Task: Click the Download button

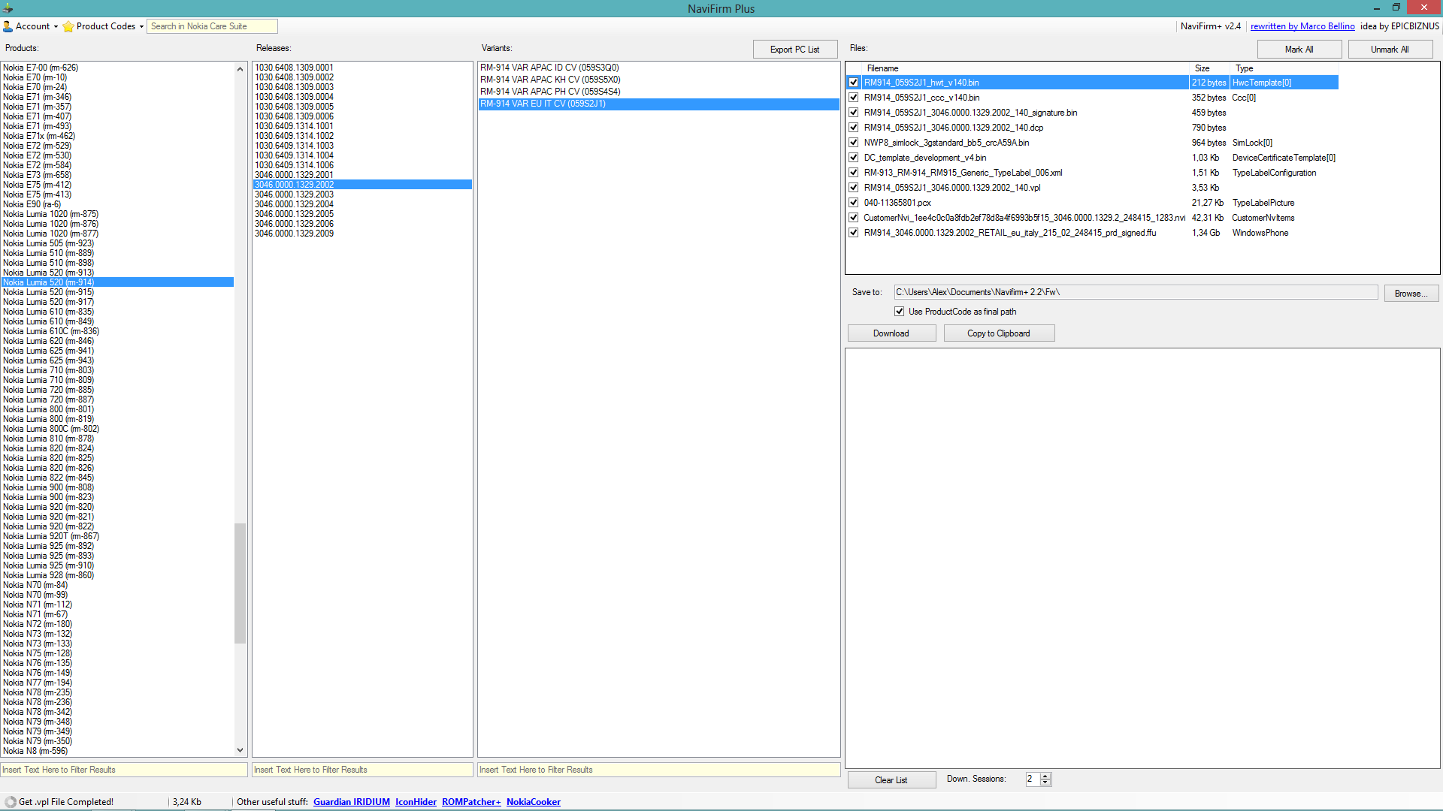Action: (891, 333)
